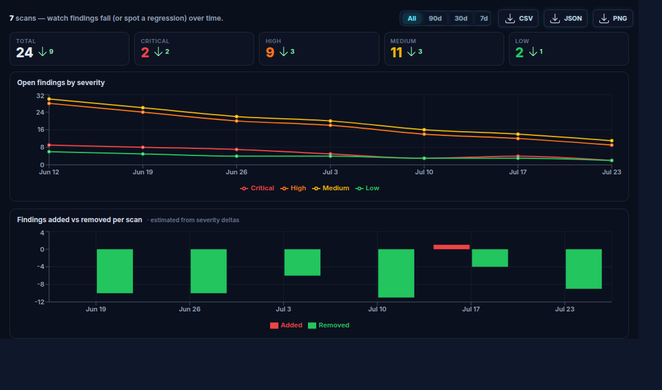Toggle Low series in chart legend
Screen dimensions: 662x390
(x=367, y=188)
